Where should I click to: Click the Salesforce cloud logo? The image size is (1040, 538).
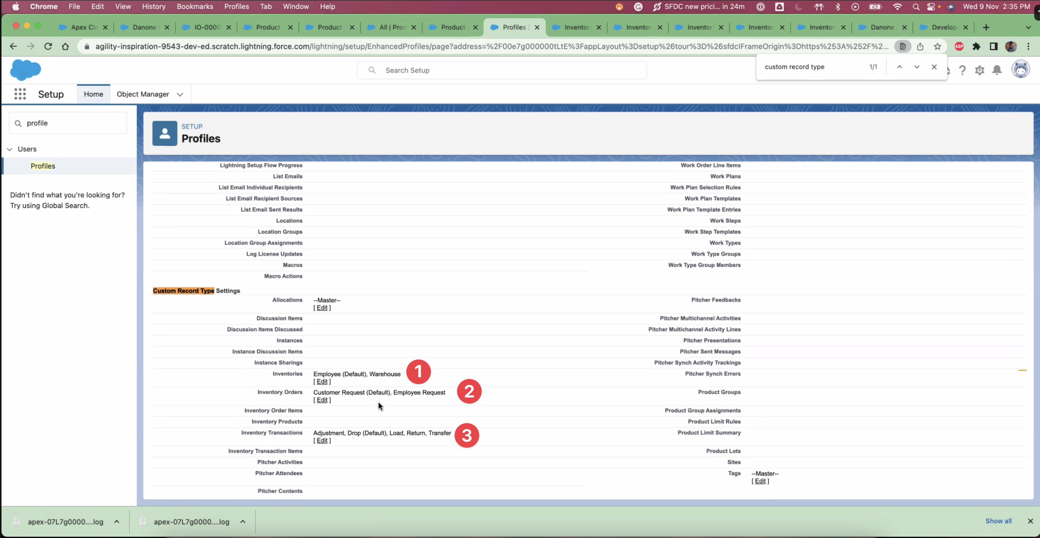(x=25, y=70)
